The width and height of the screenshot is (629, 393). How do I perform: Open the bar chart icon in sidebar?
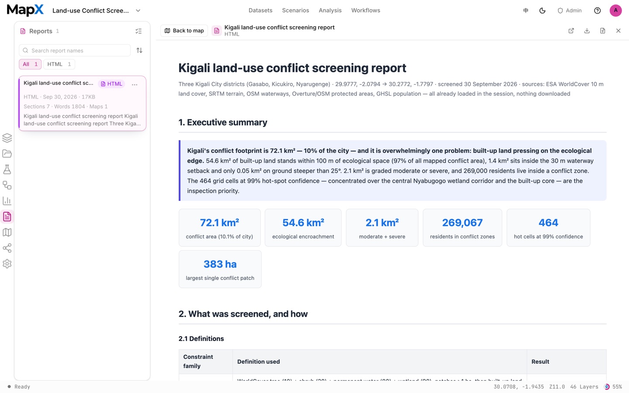coord(7,201)
